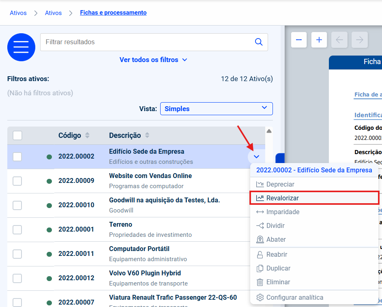Click the Depreciar chart icon
The image size is (382, 307).
pos(260,184)
